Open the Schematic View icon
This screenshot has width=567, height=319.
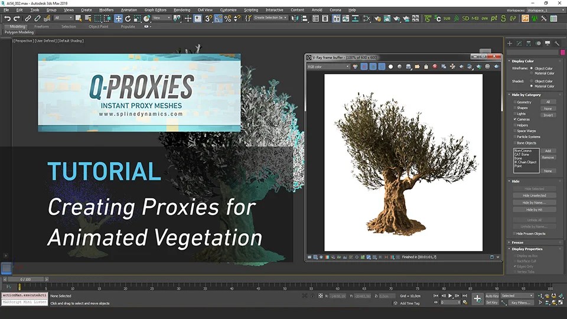tap(367, 18)
